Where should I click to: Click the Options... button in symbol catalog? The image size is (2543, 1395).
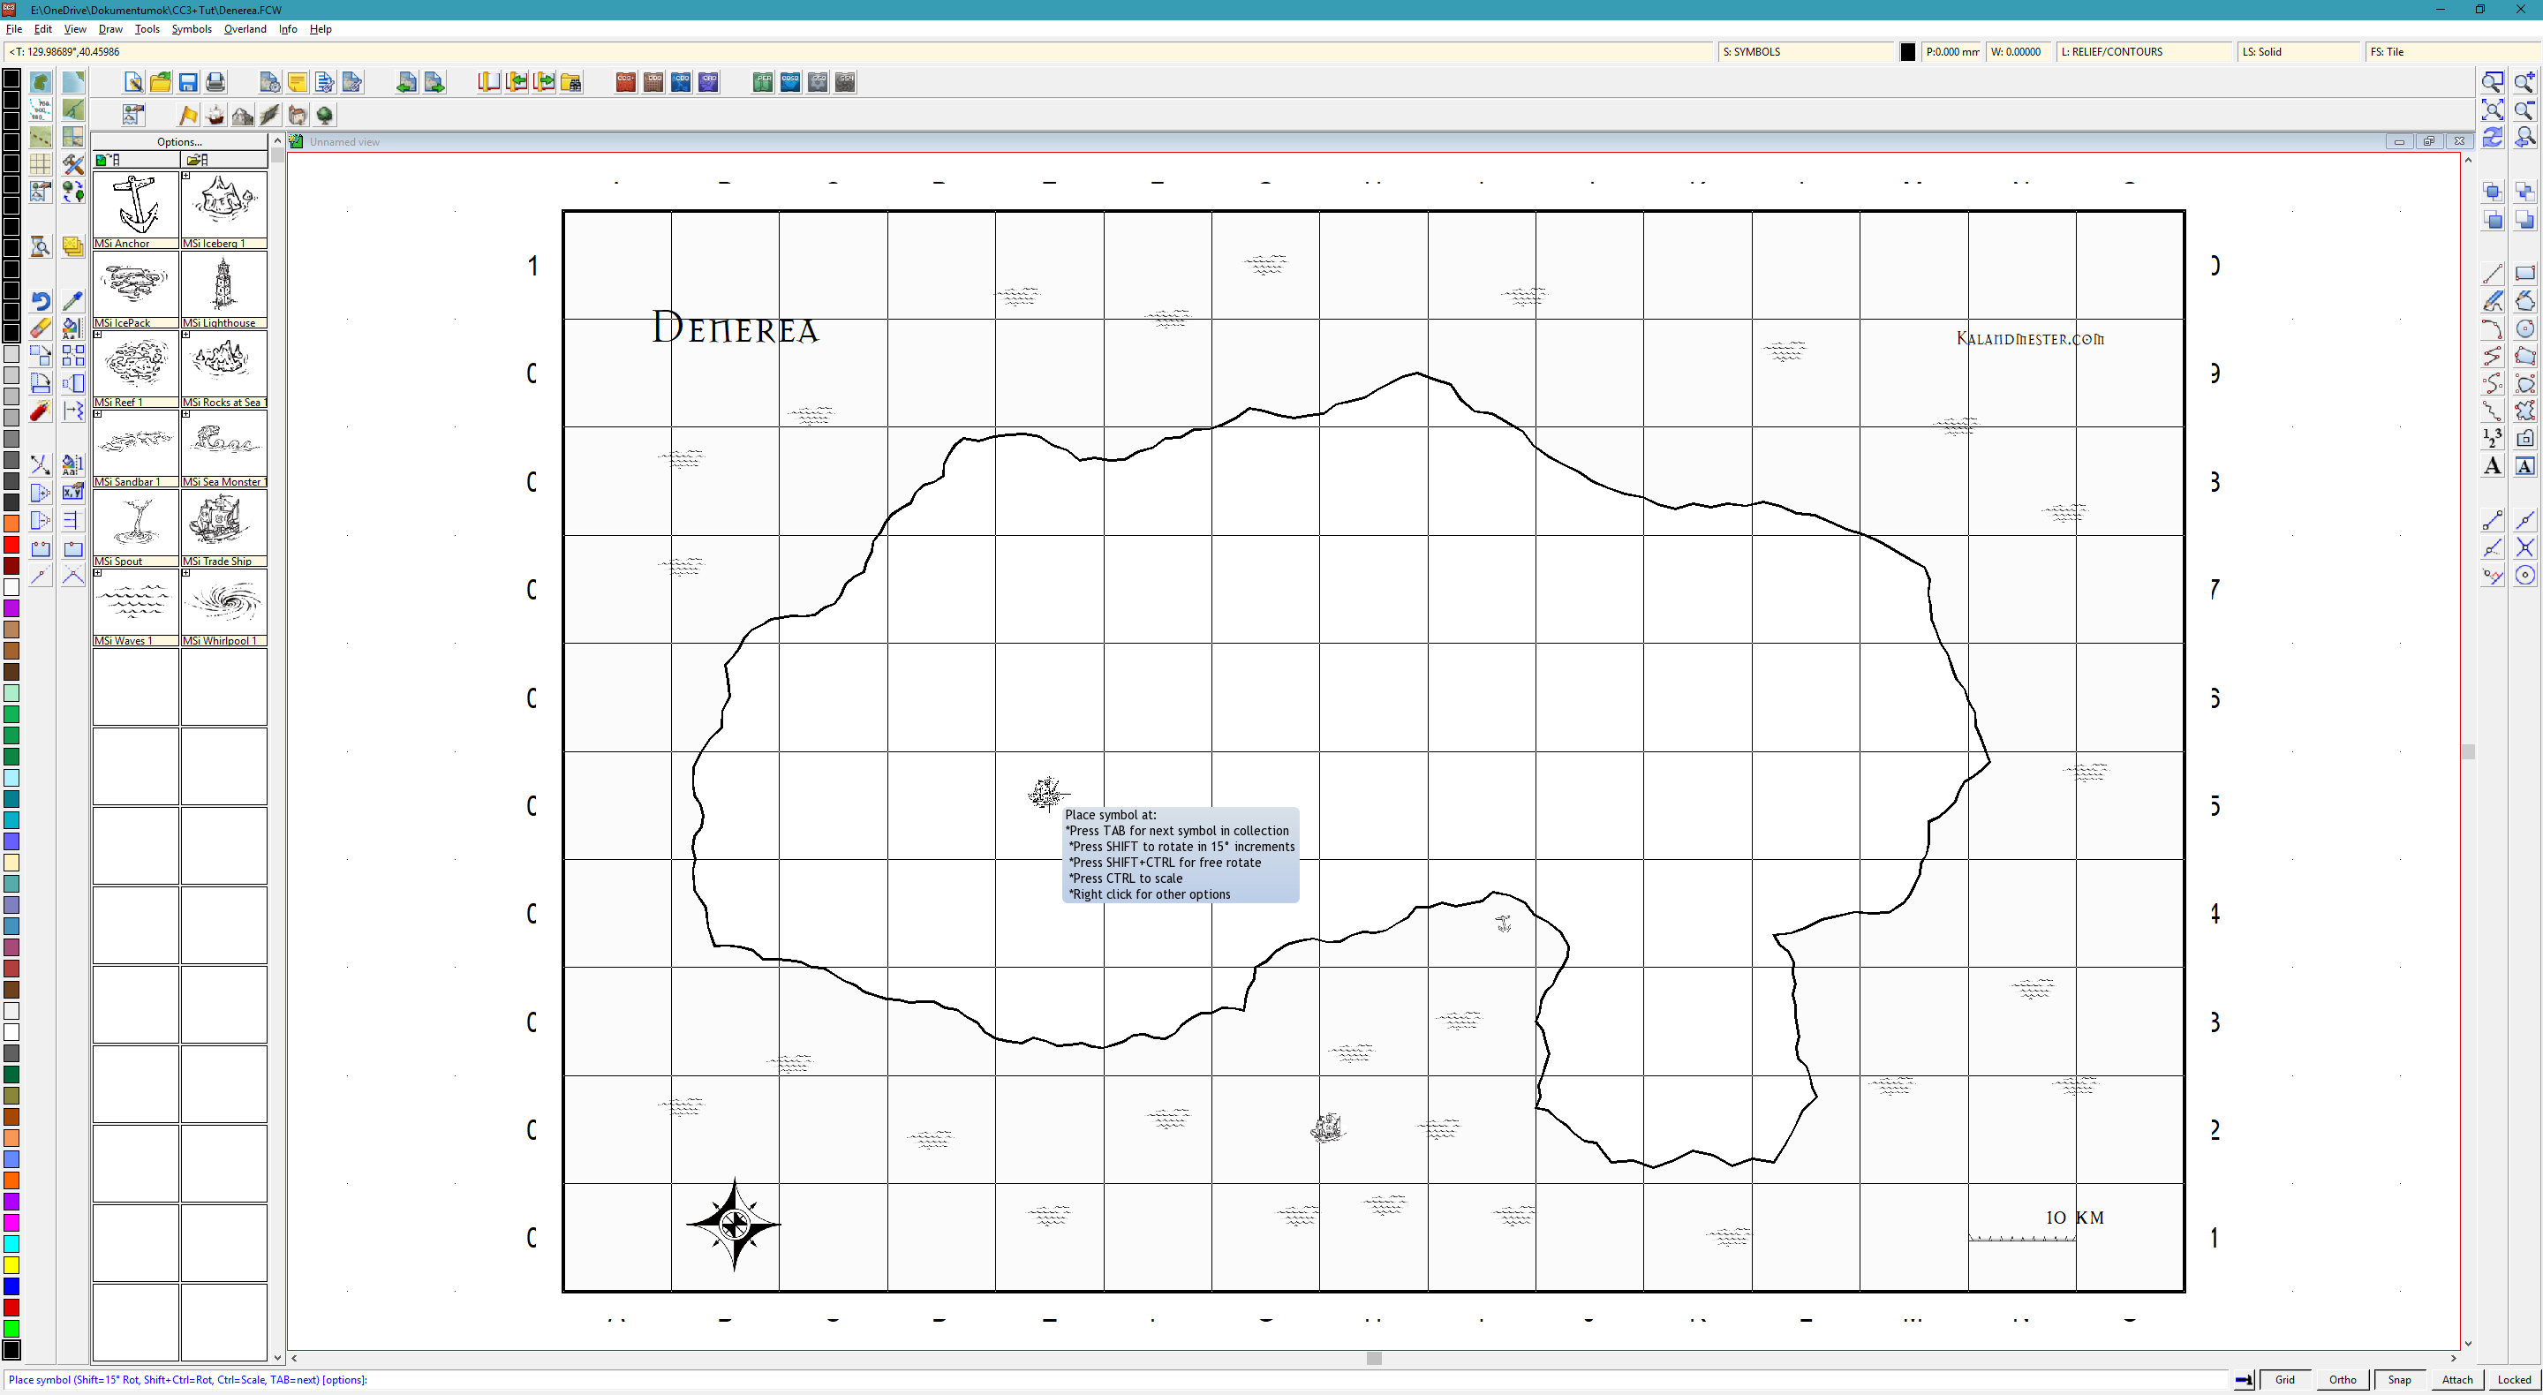point(178,141)
